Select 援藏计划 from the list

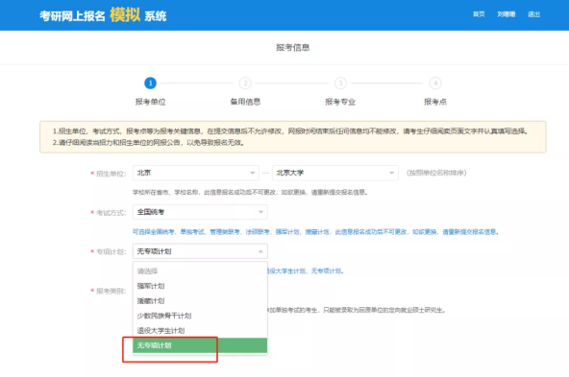pyautogui.click(x=200, y=301)
